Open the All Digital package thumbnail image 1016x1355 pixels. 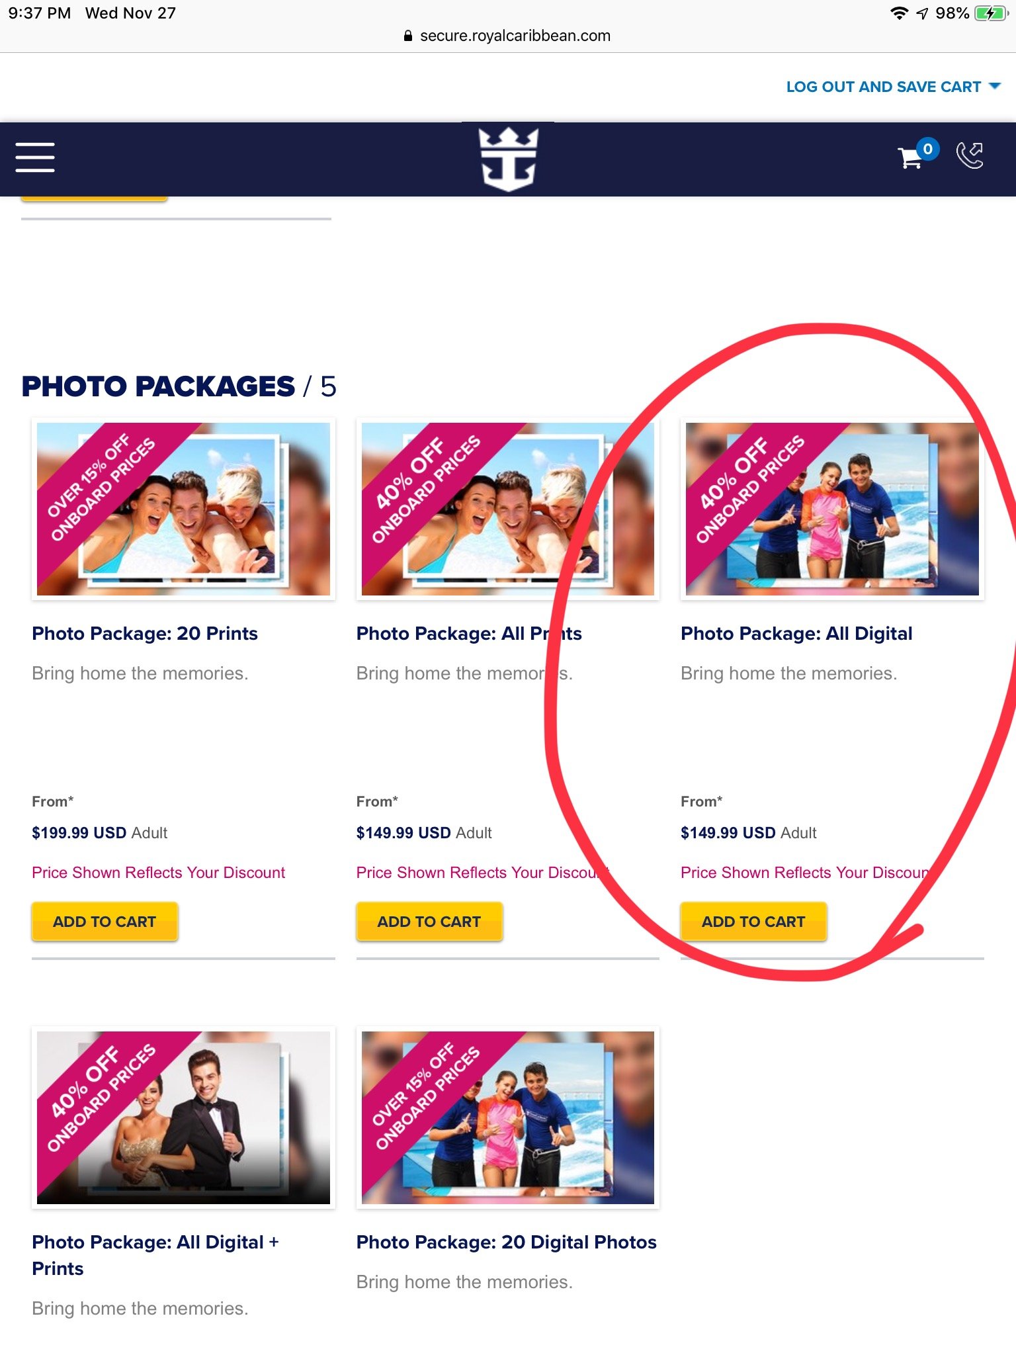pos(832,509)
